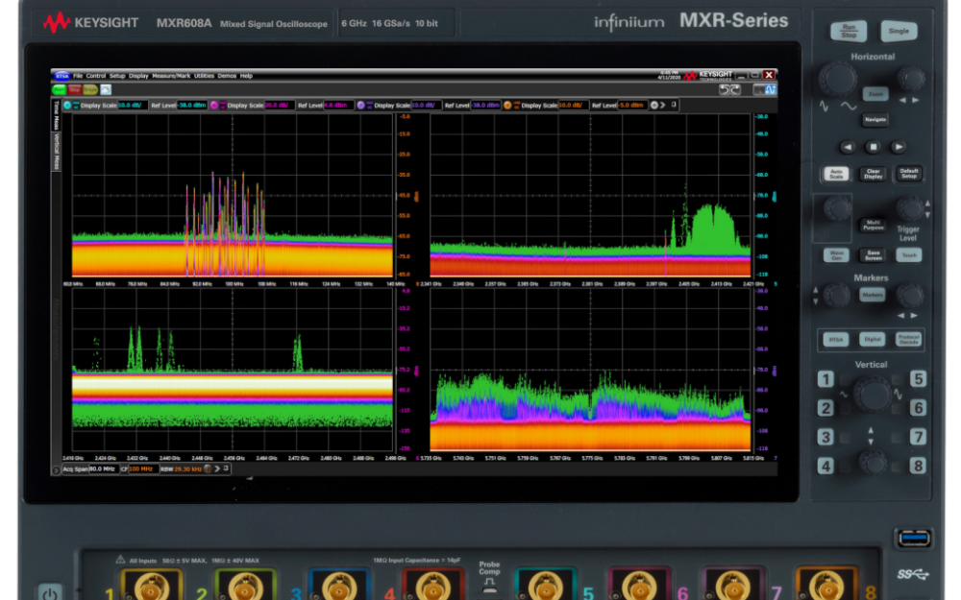
Task: Click the Auto Scale key
Action: [x=837, y=174]
